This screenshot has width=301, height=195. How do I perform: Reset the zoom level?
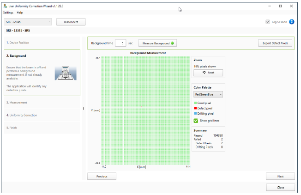point(208,73)
